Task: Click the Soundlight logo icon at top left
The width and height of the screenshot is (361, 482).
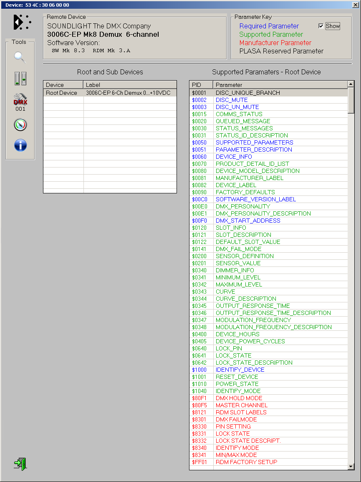Action: [x=22, y=22]
